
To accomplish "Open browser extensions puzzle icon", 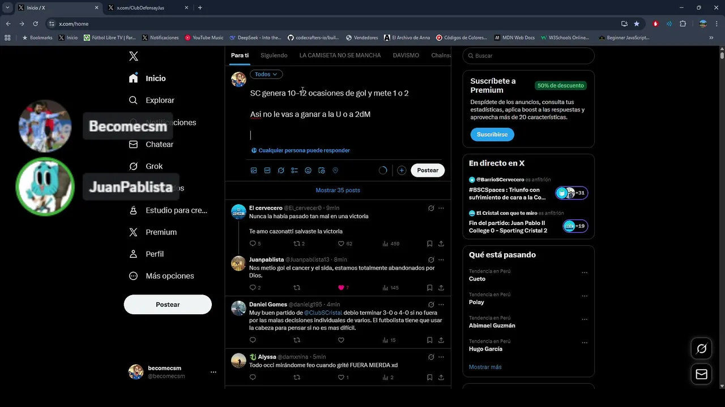I will [x=683, y=24].
